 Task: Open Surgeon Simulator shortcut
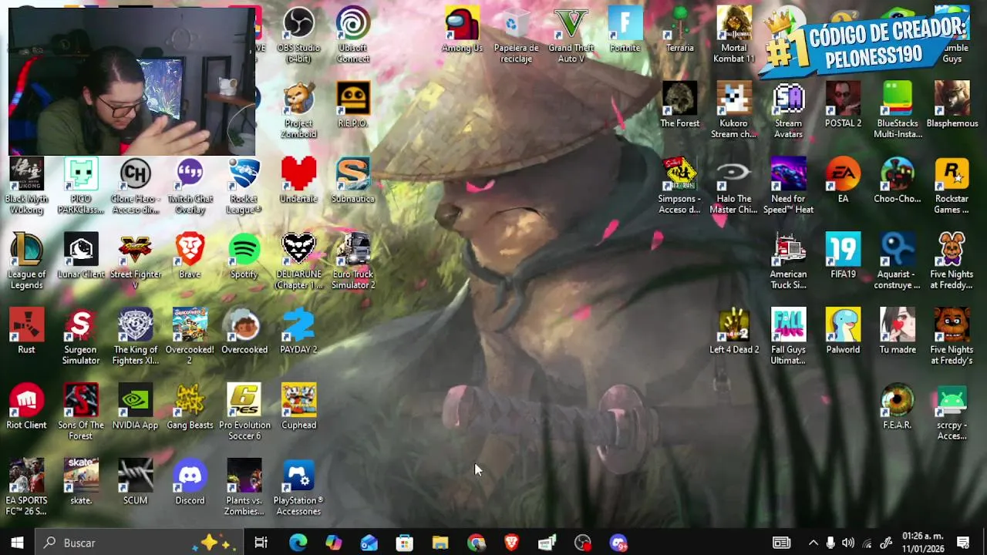click(81, 325)
